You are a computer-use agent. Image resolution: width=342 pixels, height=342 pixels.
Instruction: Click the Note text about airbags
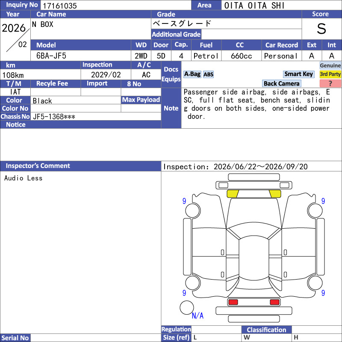(x=257, y=104)
